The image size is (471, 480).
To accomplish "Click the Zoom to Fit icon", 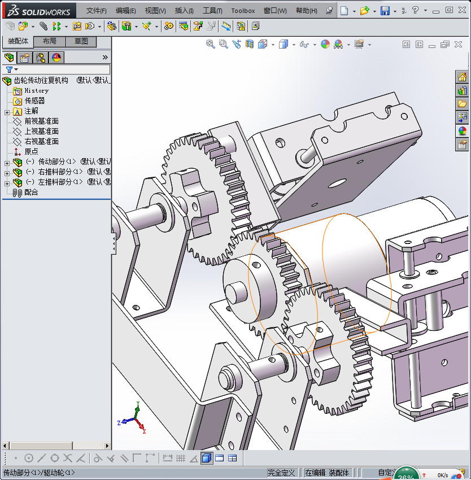I will pos(211,44).
